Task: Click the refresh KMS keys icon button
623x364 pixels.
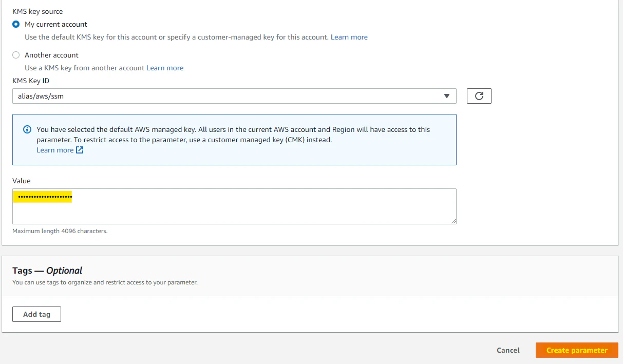Action: pos(479,96)
